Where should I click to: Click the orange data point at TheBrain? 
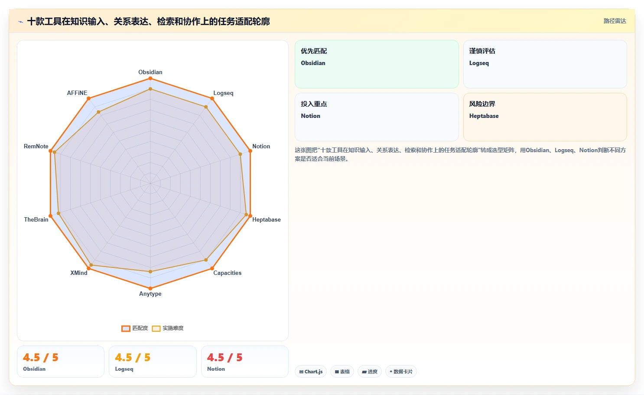tap(51, 215)
